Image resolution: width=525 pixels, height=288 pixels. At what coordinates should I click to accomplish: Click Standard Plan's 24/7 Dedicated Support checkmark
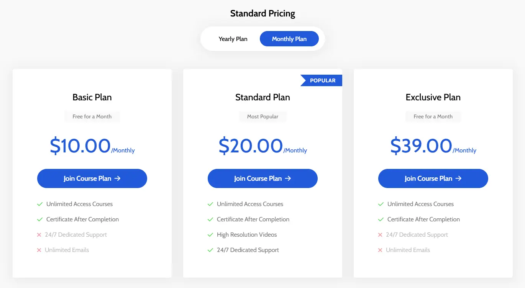tap(210, 250)
